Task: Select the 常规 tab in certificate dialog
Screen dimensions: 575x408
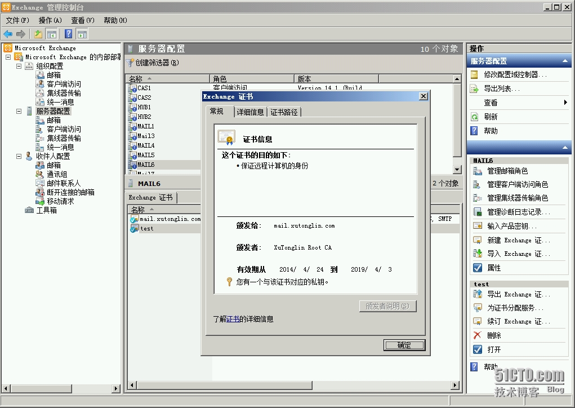Action: click(217, 111)
